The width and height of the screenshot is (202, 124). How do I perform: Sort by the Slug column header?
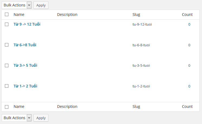click(136, 15)
